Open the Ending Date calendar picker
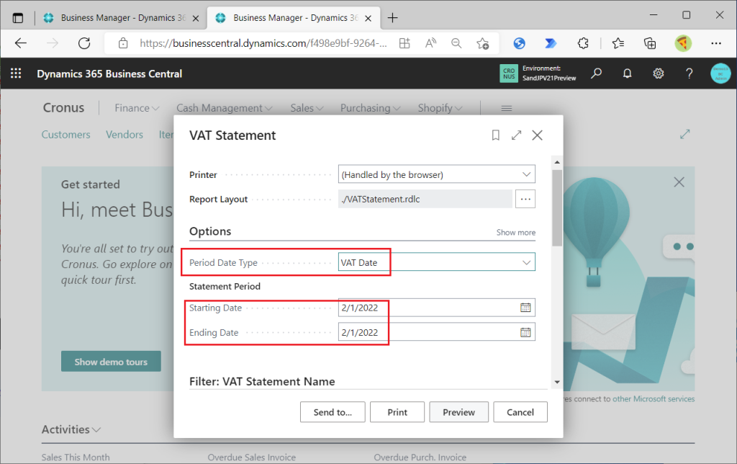This screenshot has width=737, height=464. pyautogui.click(x=525, y=332)
